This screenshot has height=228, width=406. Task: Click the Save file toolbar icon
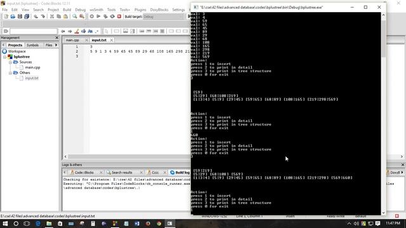[x=20, y=16]
